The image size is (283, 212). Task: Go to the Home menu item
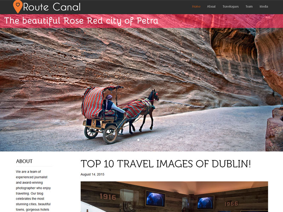[196, 6]
